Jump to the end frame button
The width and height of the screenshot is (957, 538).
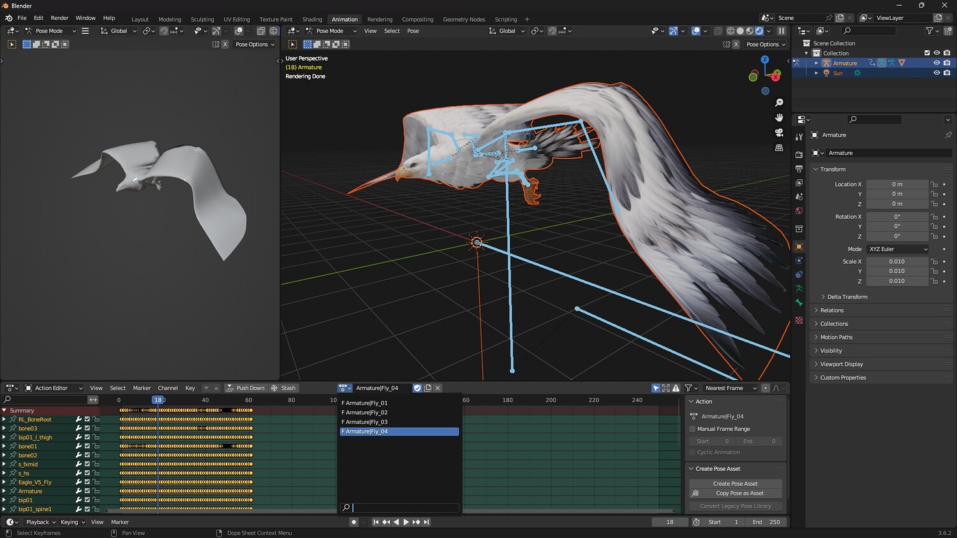pyautogui.click(x=427, y=522)
